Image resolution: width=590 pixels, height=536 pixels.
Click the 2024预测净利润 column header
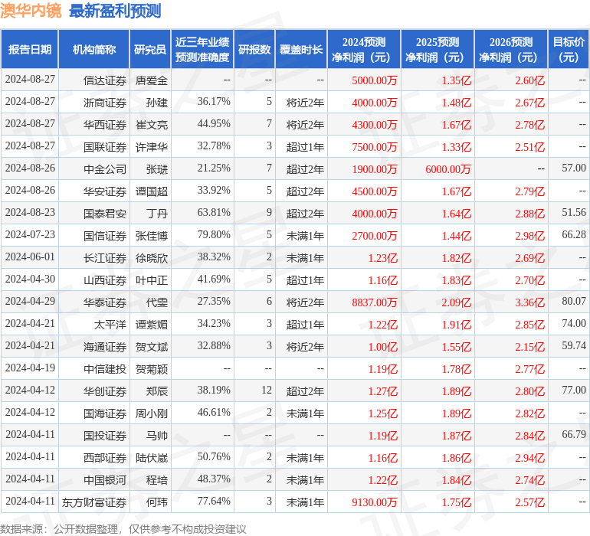tap(364, 49)
